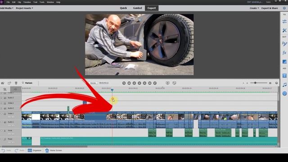Click the Premiere Elements app logo

pyautogui.click(x=2, y=2)
